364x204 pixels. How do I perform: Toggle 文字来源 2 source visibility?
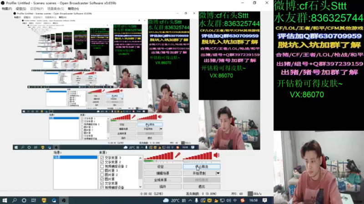(102, 162)
